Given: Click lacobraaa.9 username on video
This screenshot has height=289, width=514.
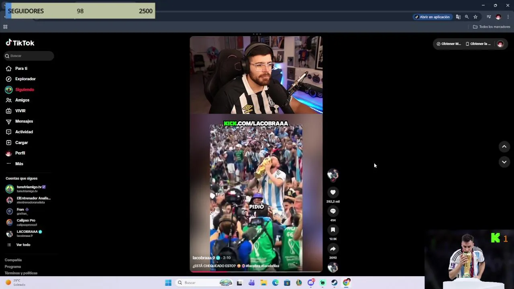Looking at the screenshot, I should coord(204,258).
